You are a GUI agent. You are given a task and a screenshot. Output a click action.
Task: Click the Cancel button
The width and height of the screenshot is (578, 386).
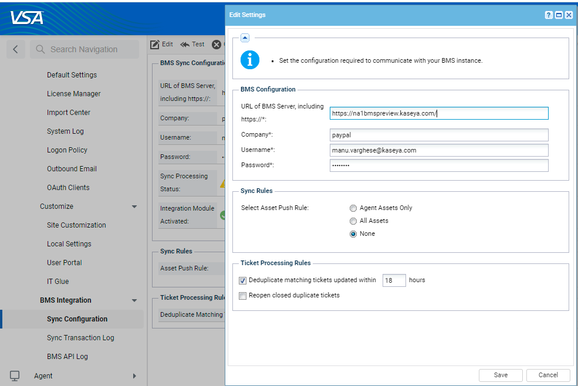548,375
